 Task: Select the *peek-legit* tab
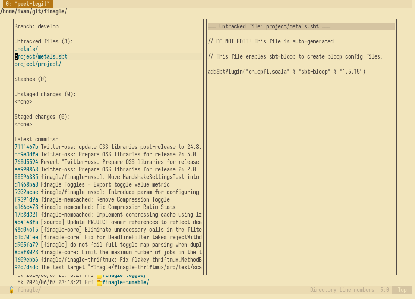tap(28, 4)
